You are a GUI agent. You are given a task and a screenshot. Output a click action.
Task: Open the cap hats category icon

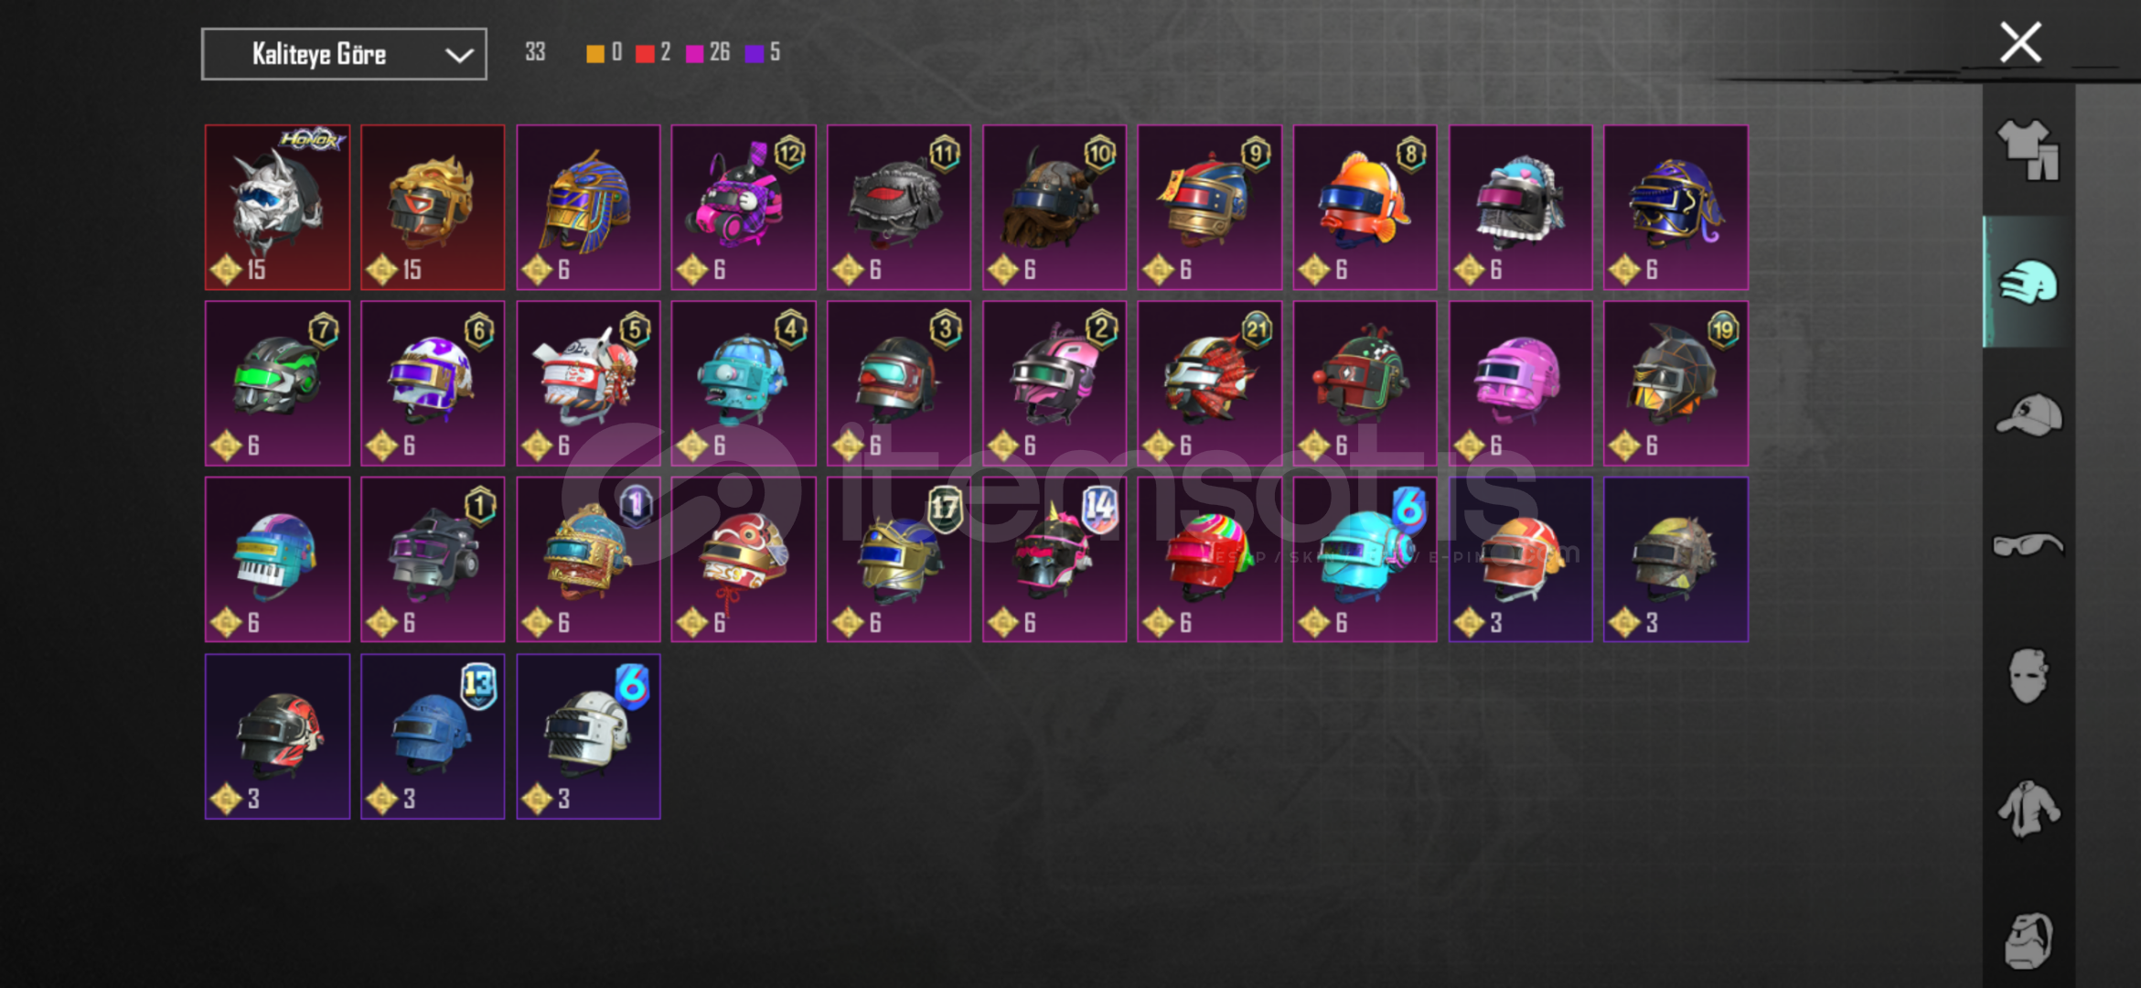coord(2028,413)
